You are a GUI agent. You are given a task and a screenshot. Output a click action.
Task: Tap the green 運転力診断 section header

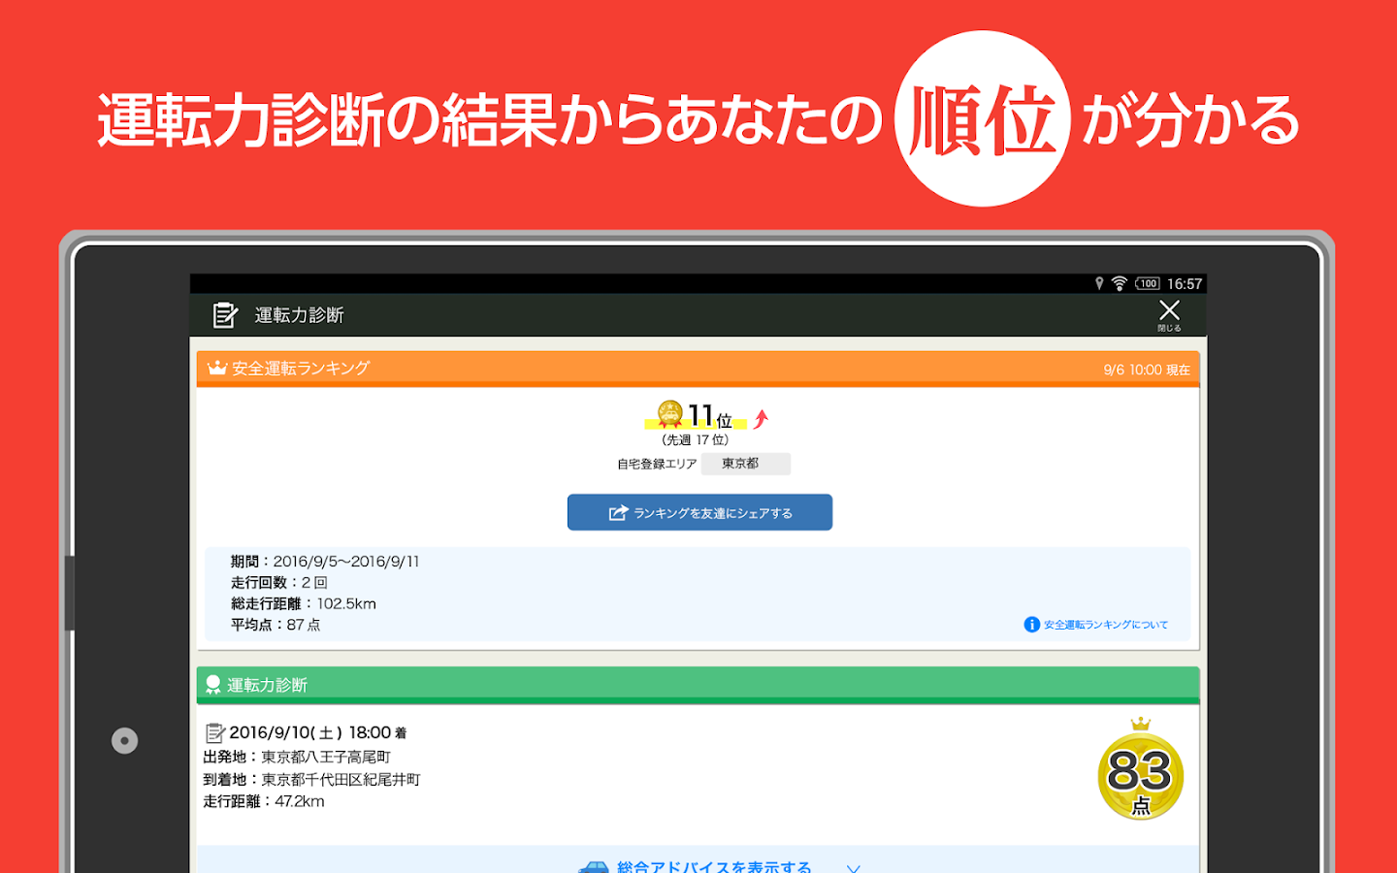(x=698, y=685)
